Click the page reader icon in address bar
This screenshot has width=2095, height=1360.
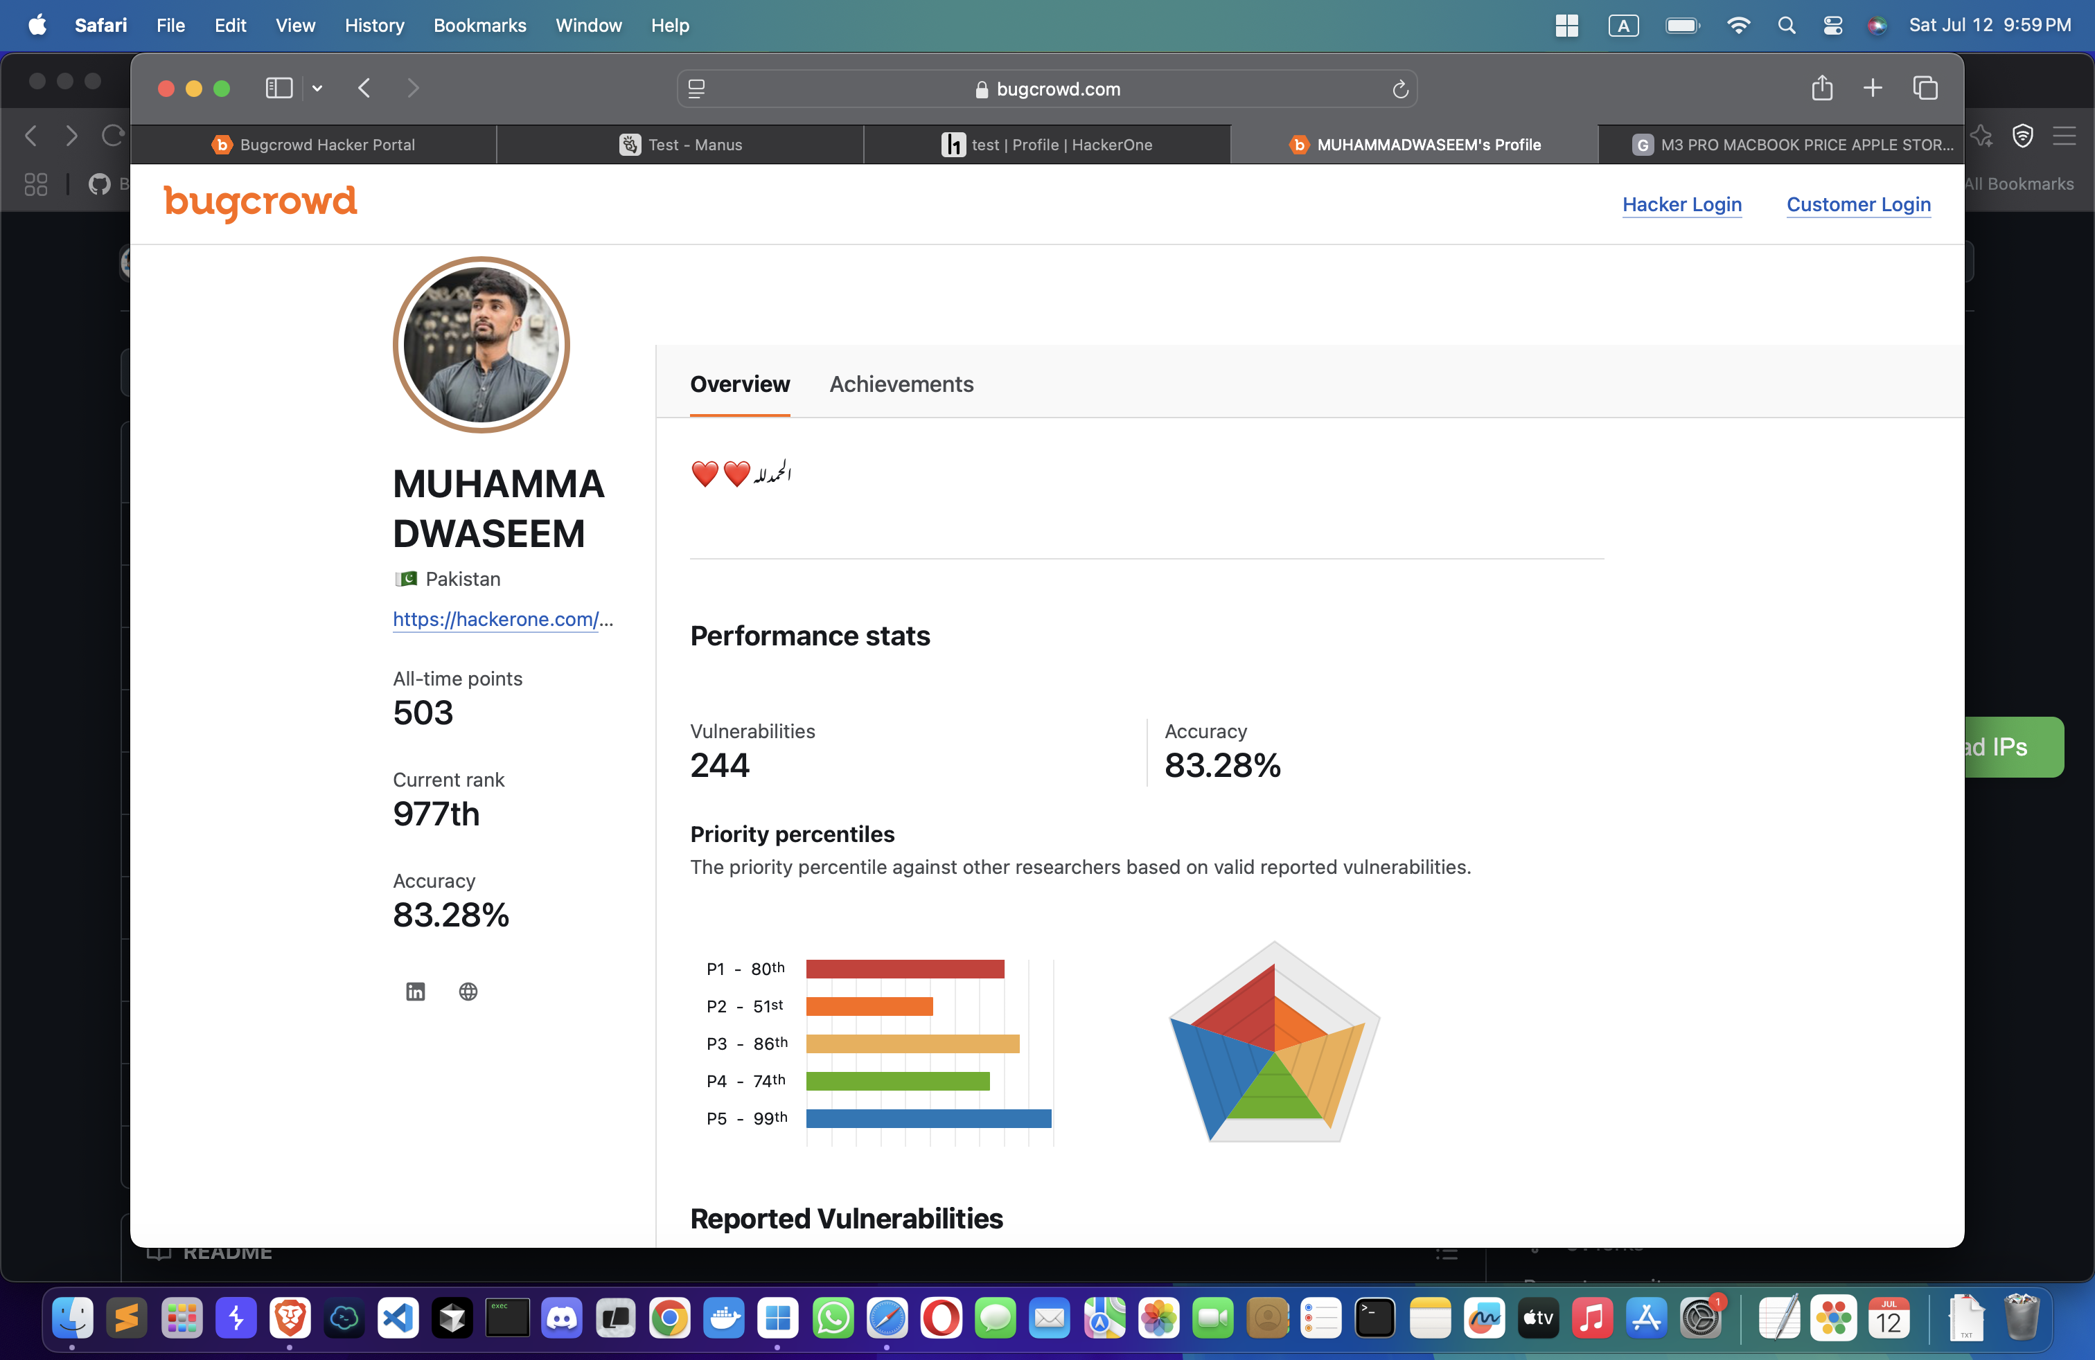(x=696, y=89)
